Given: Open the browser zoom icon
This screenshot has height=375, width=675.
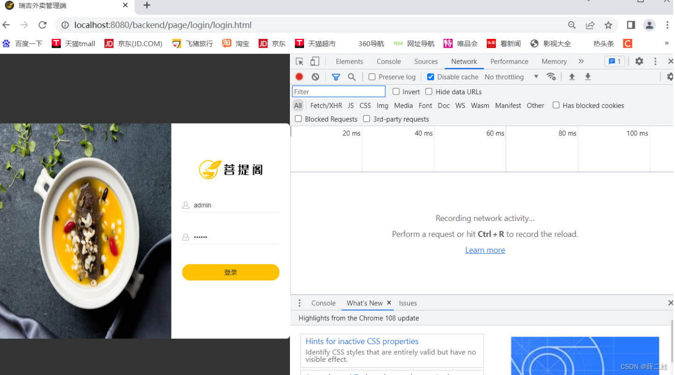Looking at the screenshot, I should coord(572,25).
